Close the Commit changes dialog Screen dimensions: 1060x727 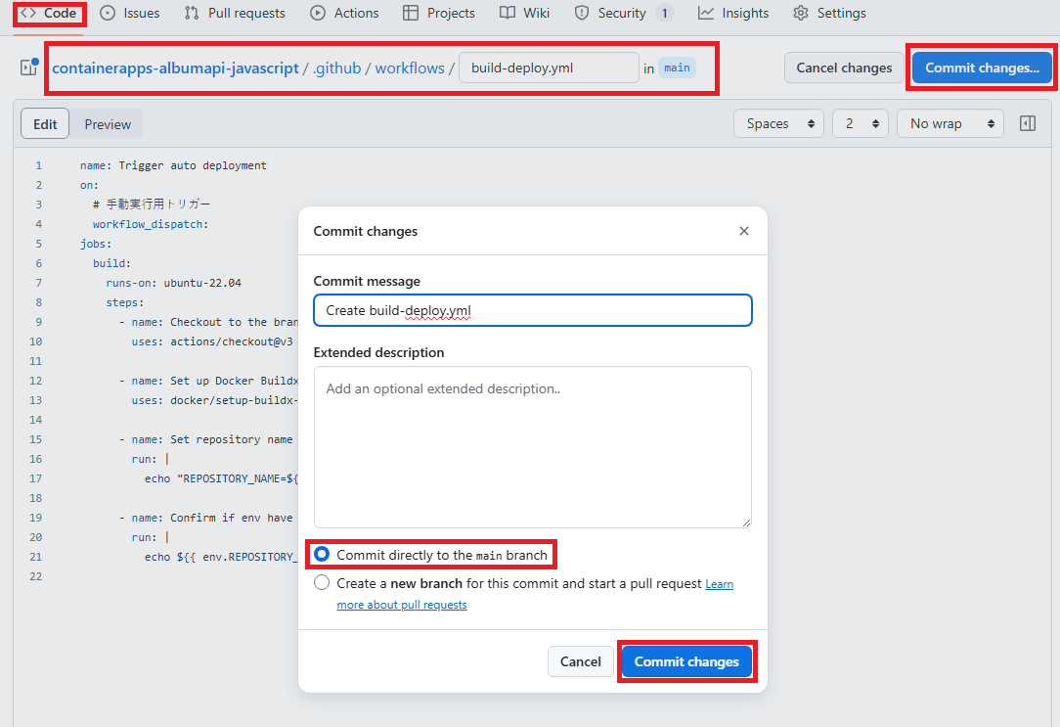point(743,231)
